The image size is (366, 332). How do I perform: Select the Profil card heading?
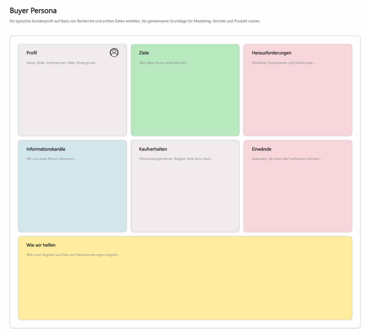[32, 53]
